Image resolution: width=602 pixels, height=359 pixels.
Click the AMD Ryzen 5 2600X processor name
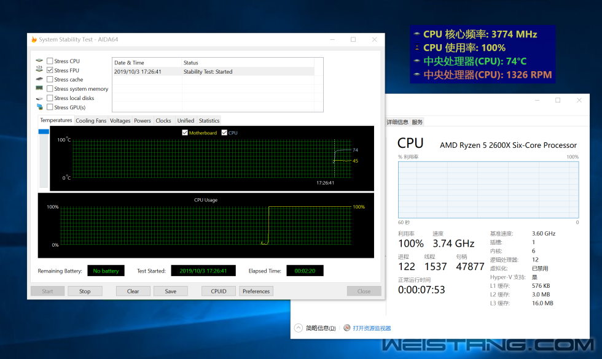pos(509,145)
